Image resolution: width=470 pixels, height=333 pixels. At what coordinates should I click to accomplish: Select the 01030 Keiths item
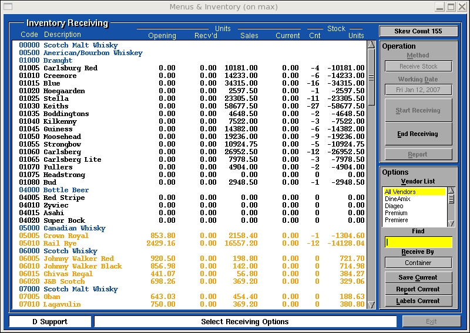coord(189,106)
